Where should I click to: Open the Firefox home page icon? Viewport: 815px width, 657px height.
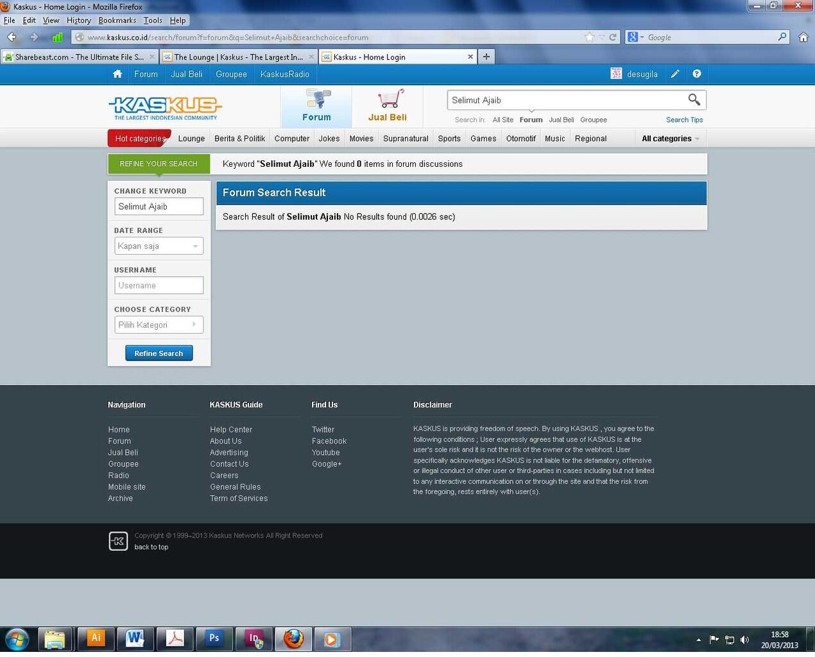803,37
